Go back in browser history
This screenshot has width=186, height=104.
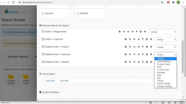3,2
